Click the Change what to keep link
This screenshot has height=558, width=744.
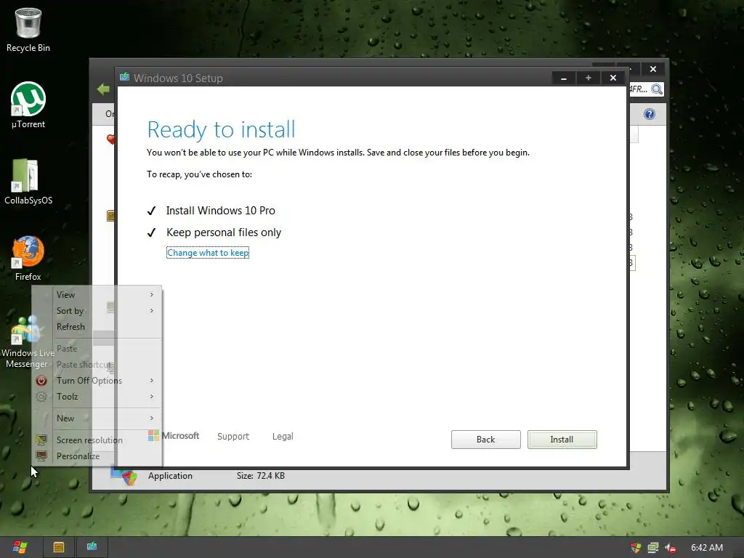tap(208, 253)
